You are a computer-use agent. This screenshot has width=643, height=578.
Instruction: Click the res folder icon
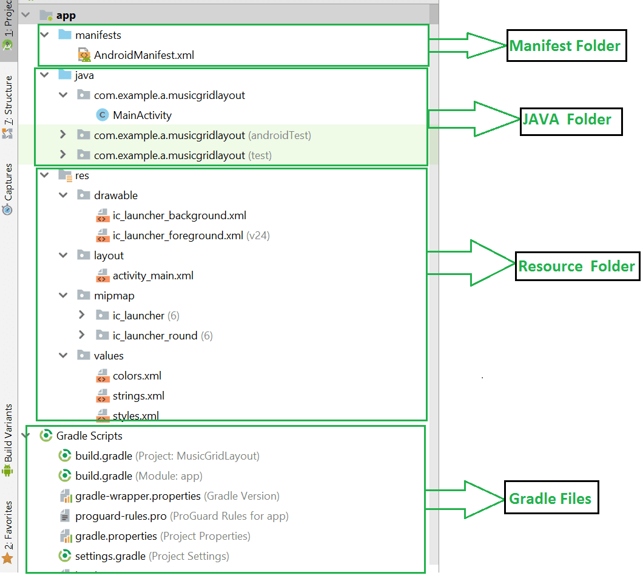[65, 175]
